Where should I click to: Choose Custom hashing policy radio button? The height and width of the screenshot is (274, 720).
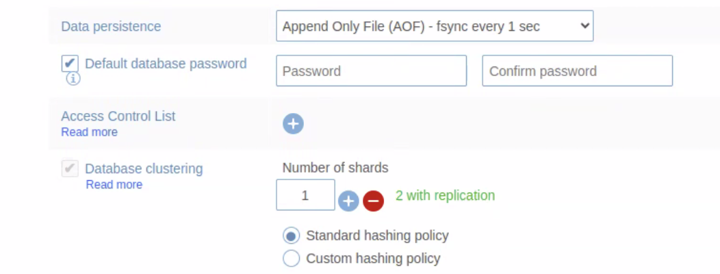(x=292, y=258)
